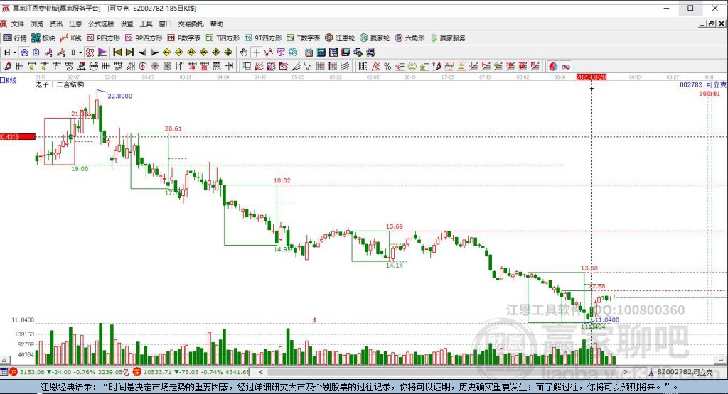This screenshot has width=728, height=394.
Task: Select the hand pan tool
Action: [244, 53]
